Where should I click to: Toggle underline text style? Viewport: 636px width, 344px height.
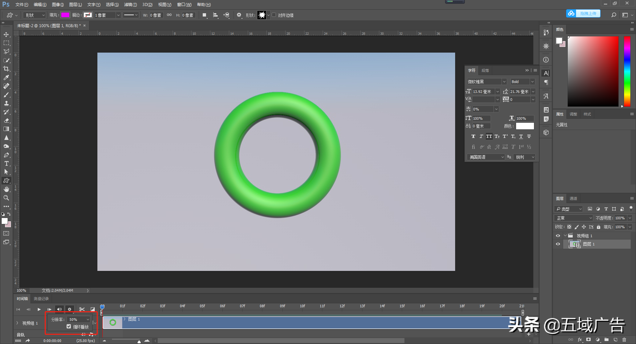point(521,136)
